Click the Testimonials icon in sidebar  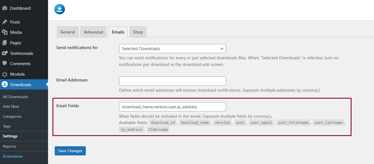4,53
